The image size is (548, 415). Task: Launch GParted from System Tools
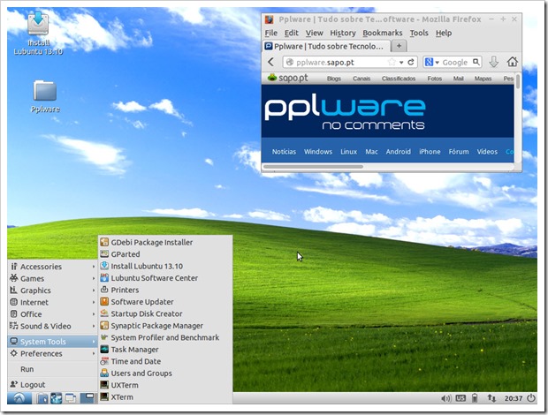click(x=165, y=254)
